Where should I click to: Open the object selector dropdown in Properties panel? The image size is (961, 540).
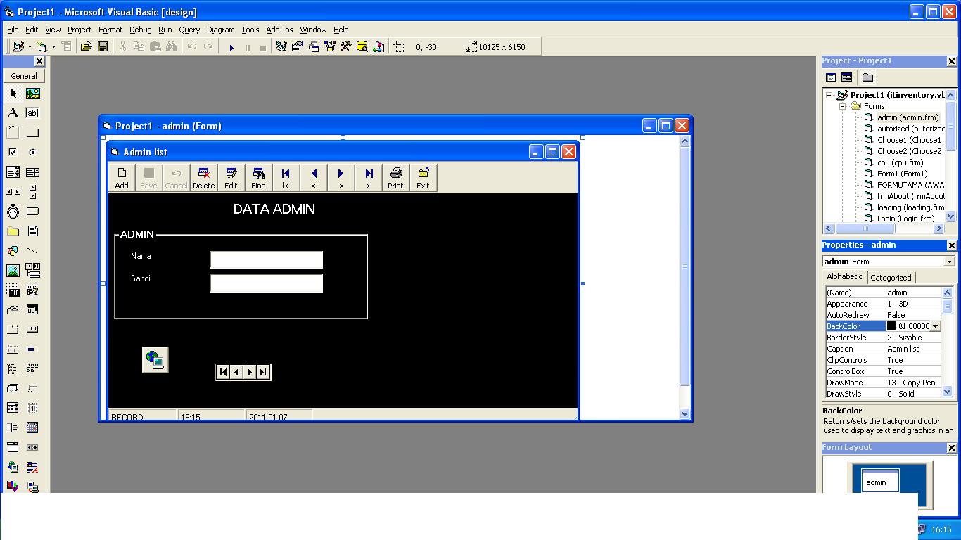(x=948, y=261)
